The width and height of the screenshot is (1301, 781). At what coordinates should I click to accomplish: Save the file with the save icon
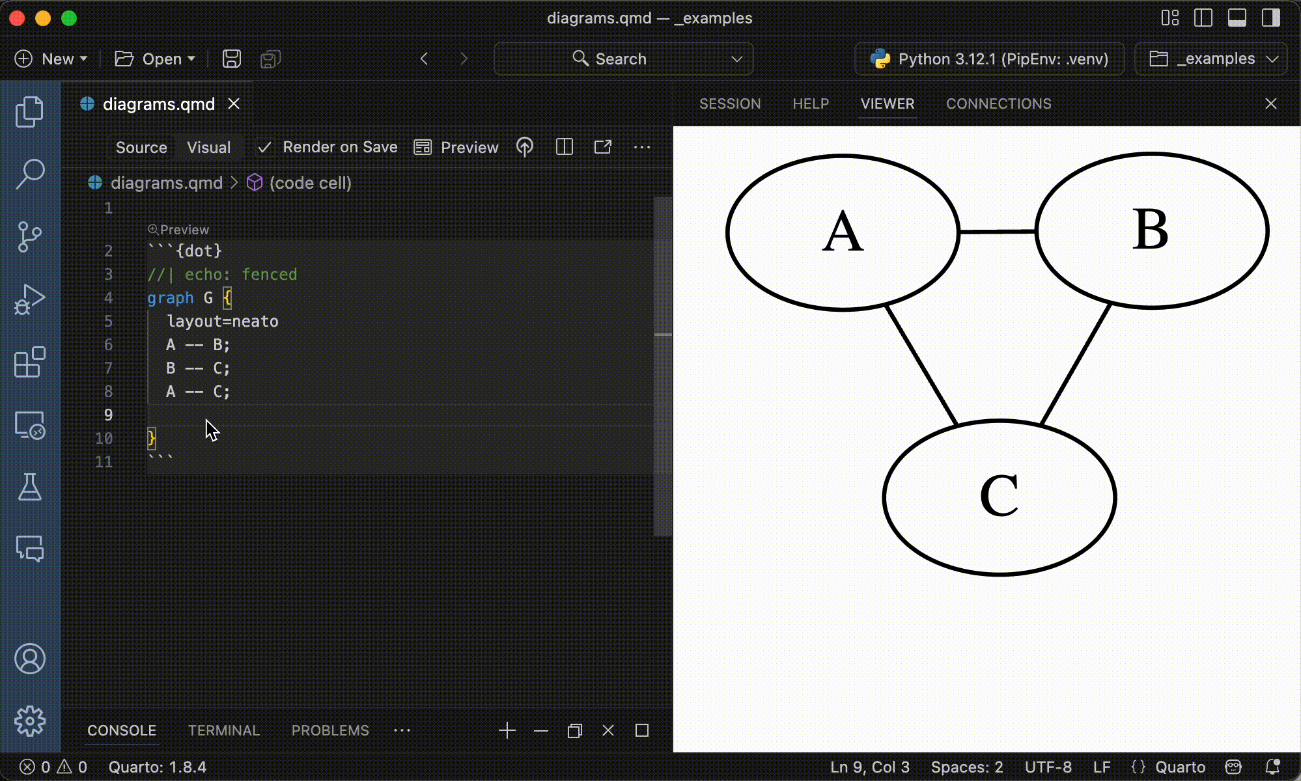pyautogui.click(x=231, y=59)
